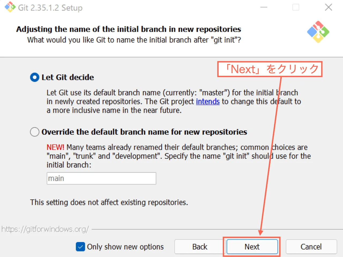Open the "intends" hyperlink
This screenshot has width=343, height=257.
(x=208, y=101)
